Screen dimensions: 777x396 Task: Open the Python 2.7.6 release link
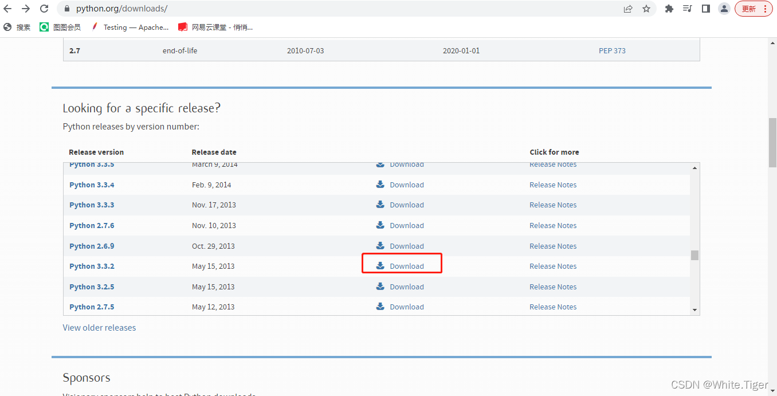[92, 225]
